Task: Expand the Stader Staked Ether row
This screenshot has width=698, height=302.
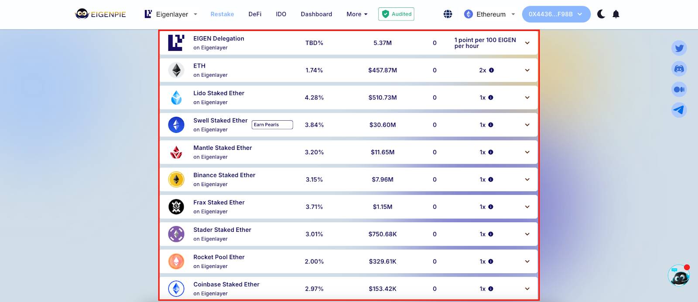Action: pyautogui.click(x=527, y=234)
